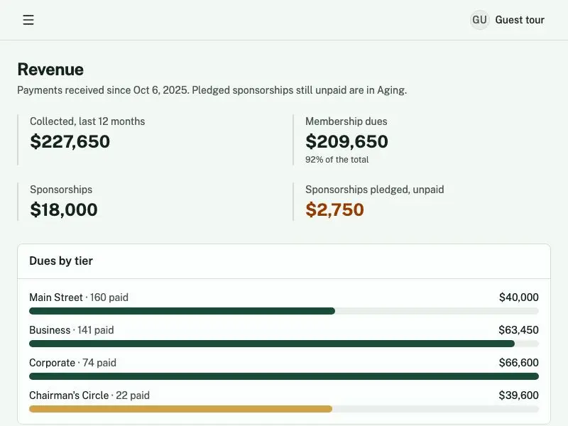Screen dimensions: 568x426
Task: Click the Business tier progress bar
Action: pyautogui.click(x=284, y=344)
